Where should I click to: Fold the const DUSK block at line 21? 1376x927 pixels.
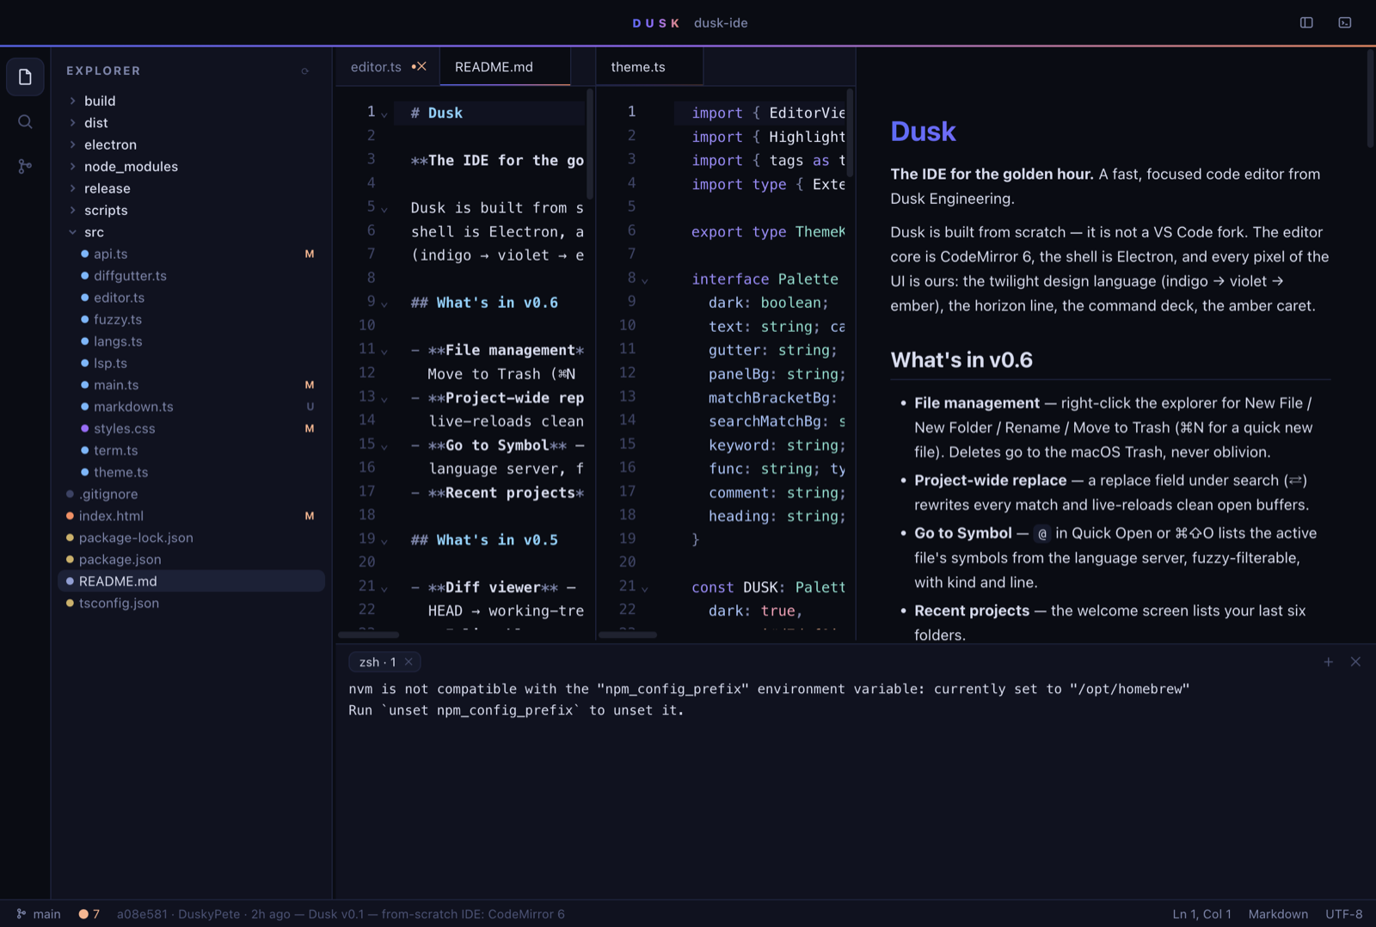click(645, 589)
